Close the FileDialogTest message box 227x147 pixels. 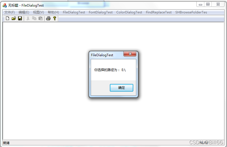pos(130,54)
